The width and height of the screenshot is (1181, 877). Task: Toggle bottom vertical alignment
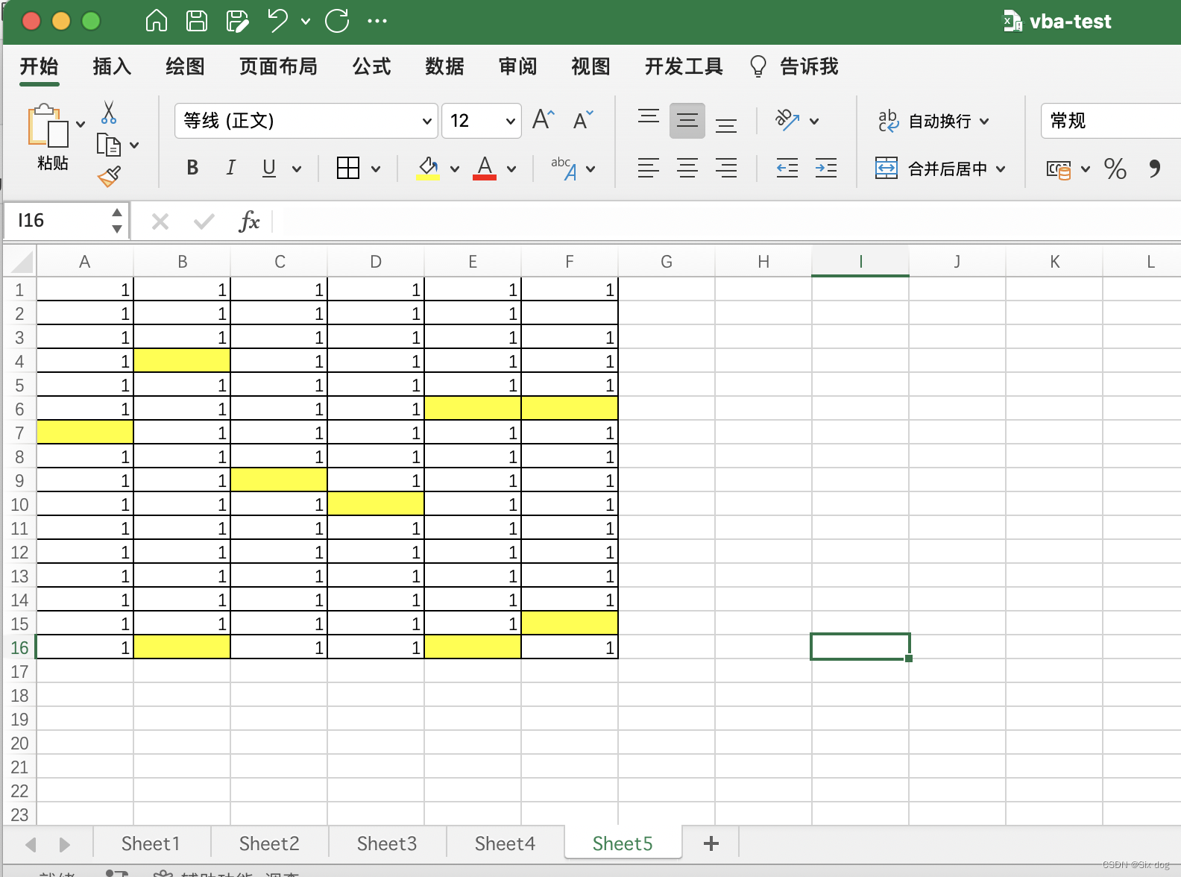coord(726,125)
